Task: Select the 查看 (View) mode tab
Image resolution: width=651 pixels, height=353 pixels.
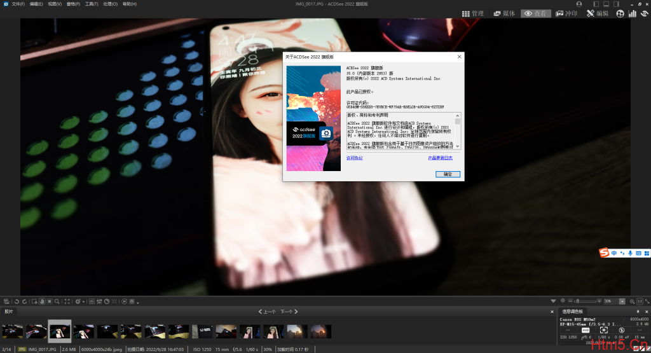Action: point(536,14)
